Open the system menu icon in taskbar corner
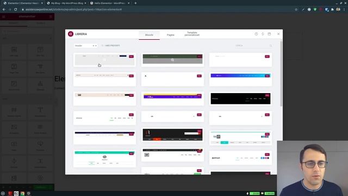Viewport: 348px width, 196px height. 3,194
